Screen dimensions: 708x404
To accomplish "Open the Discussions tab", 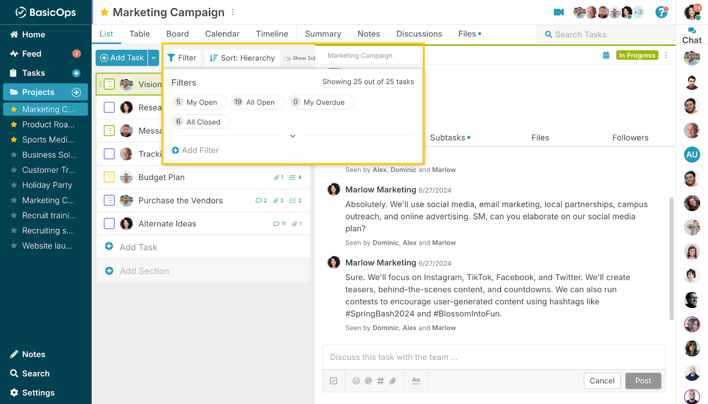I will tap(419, 34).
